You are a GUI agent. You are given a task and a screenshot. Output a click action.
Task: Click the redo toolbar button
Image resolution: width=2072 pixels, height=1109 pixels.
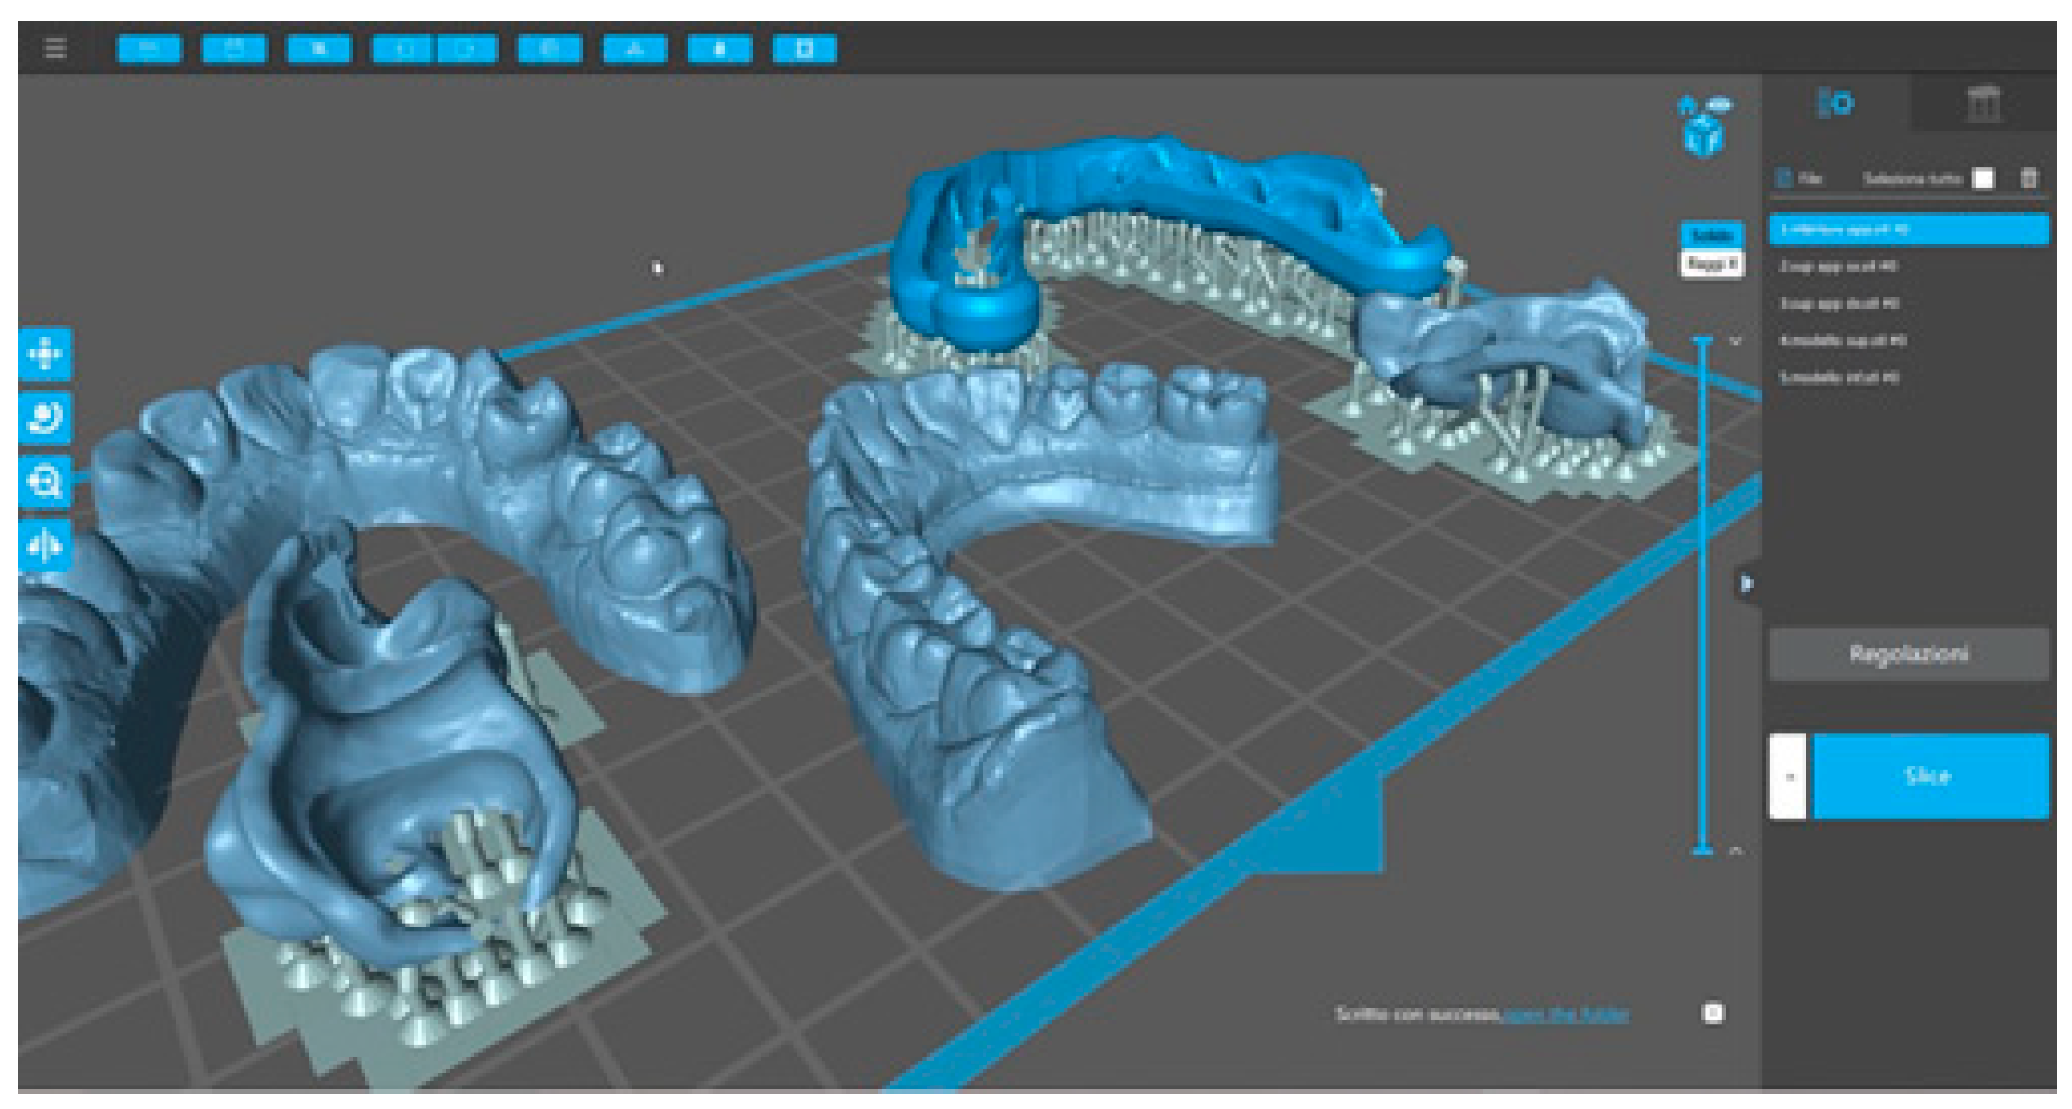click(x=467, y=48)
